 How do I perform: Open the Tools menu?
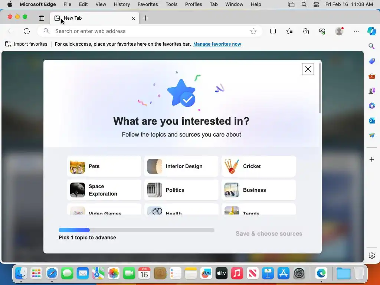coord(171,4)
